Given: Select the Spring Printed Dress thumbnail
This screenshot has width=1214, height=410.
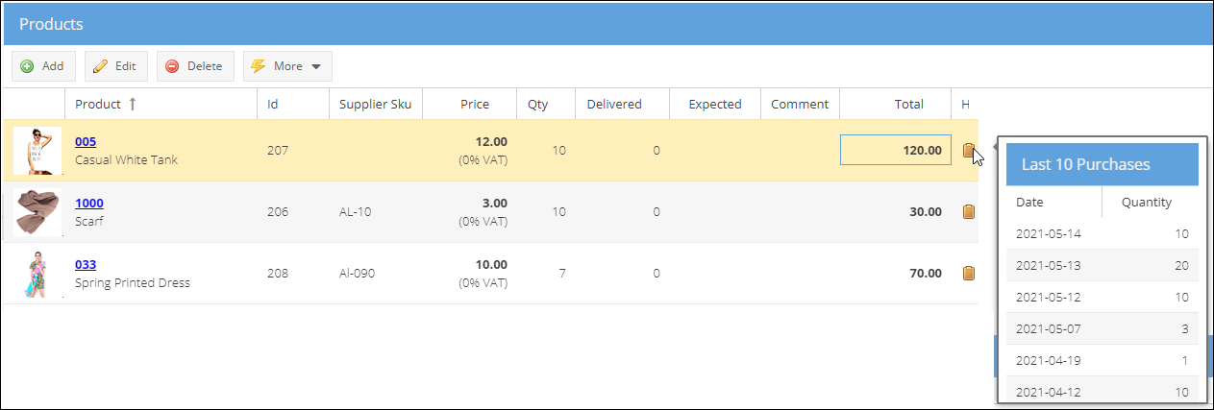Looking at the screenshot, I should pyautogui.click(x=37, y=274).
